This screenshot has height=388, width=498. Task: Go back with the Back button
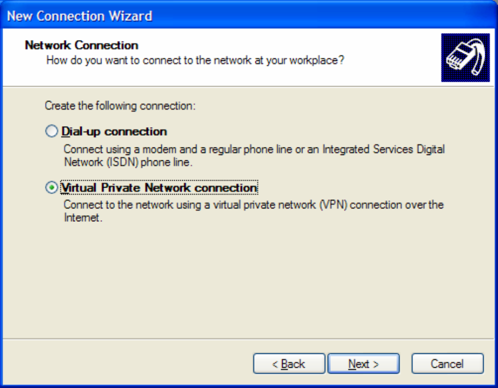[289, 364]
